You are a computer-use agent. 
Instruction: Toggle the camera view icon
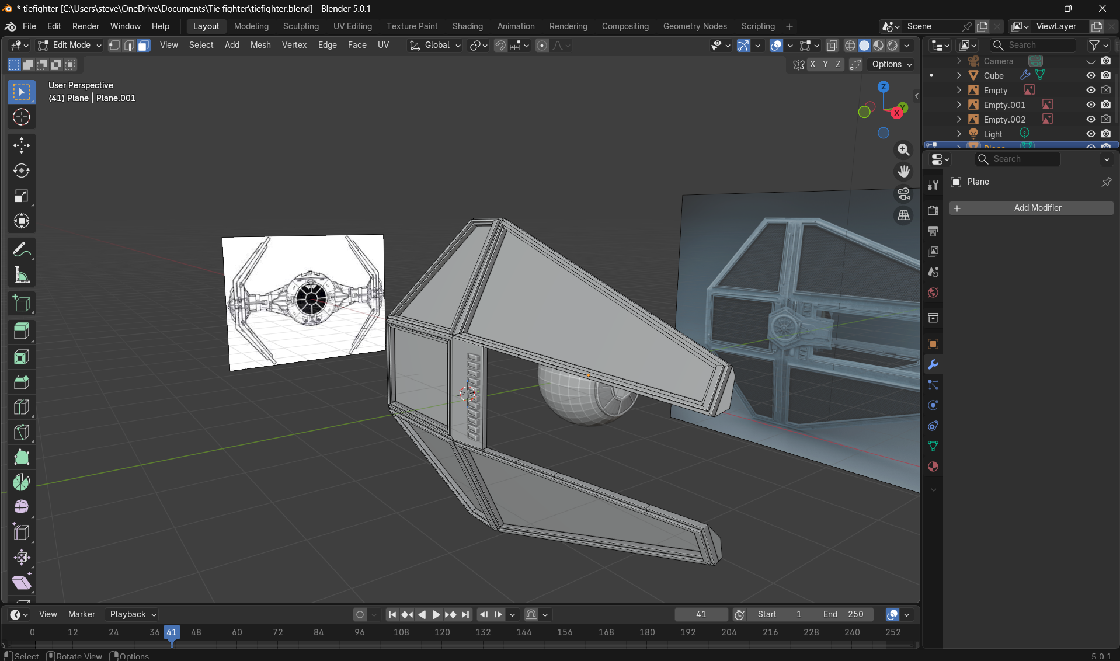coord(903,193)
